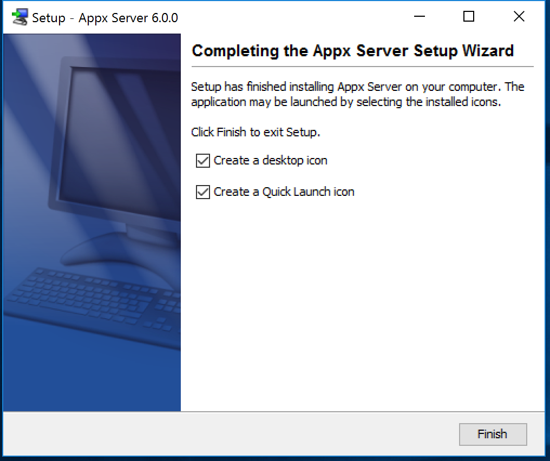The image size is (550, 461).
Task: Minimize the Appx Server Setup window
Action: 419,17
